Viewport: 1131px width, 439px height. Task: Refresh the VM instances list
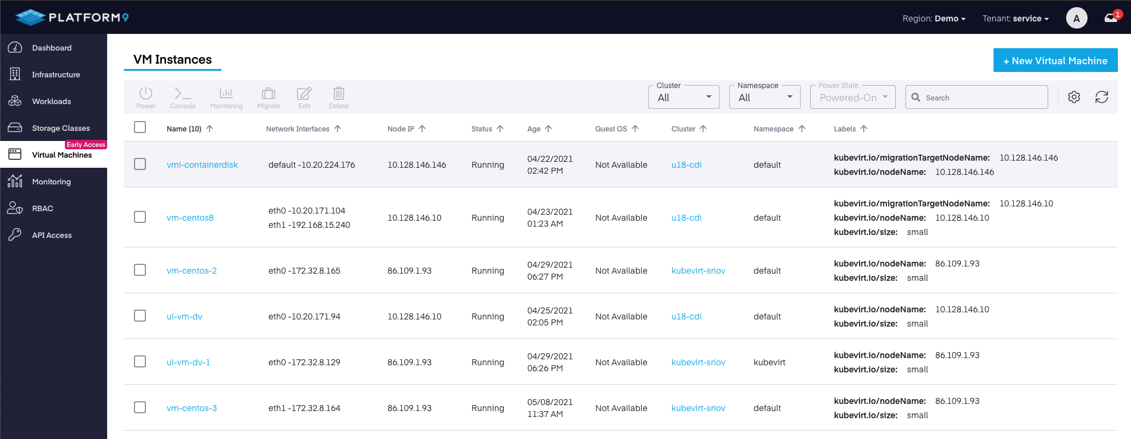[x=1101, y=97]
